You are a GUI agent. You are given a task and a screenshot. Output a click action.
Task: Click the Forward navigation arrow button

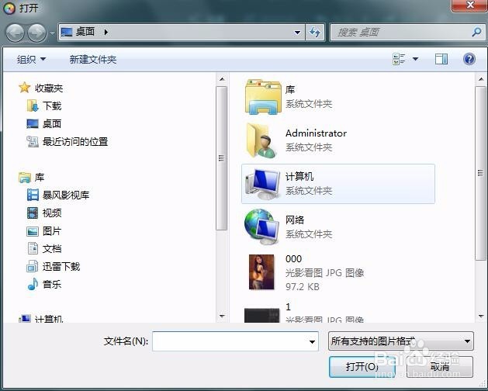(x=36, y=33)
